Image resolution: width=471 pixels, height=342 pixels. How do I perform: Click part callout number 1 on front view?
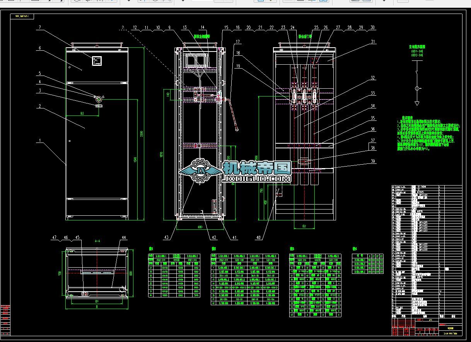(39, 141)
